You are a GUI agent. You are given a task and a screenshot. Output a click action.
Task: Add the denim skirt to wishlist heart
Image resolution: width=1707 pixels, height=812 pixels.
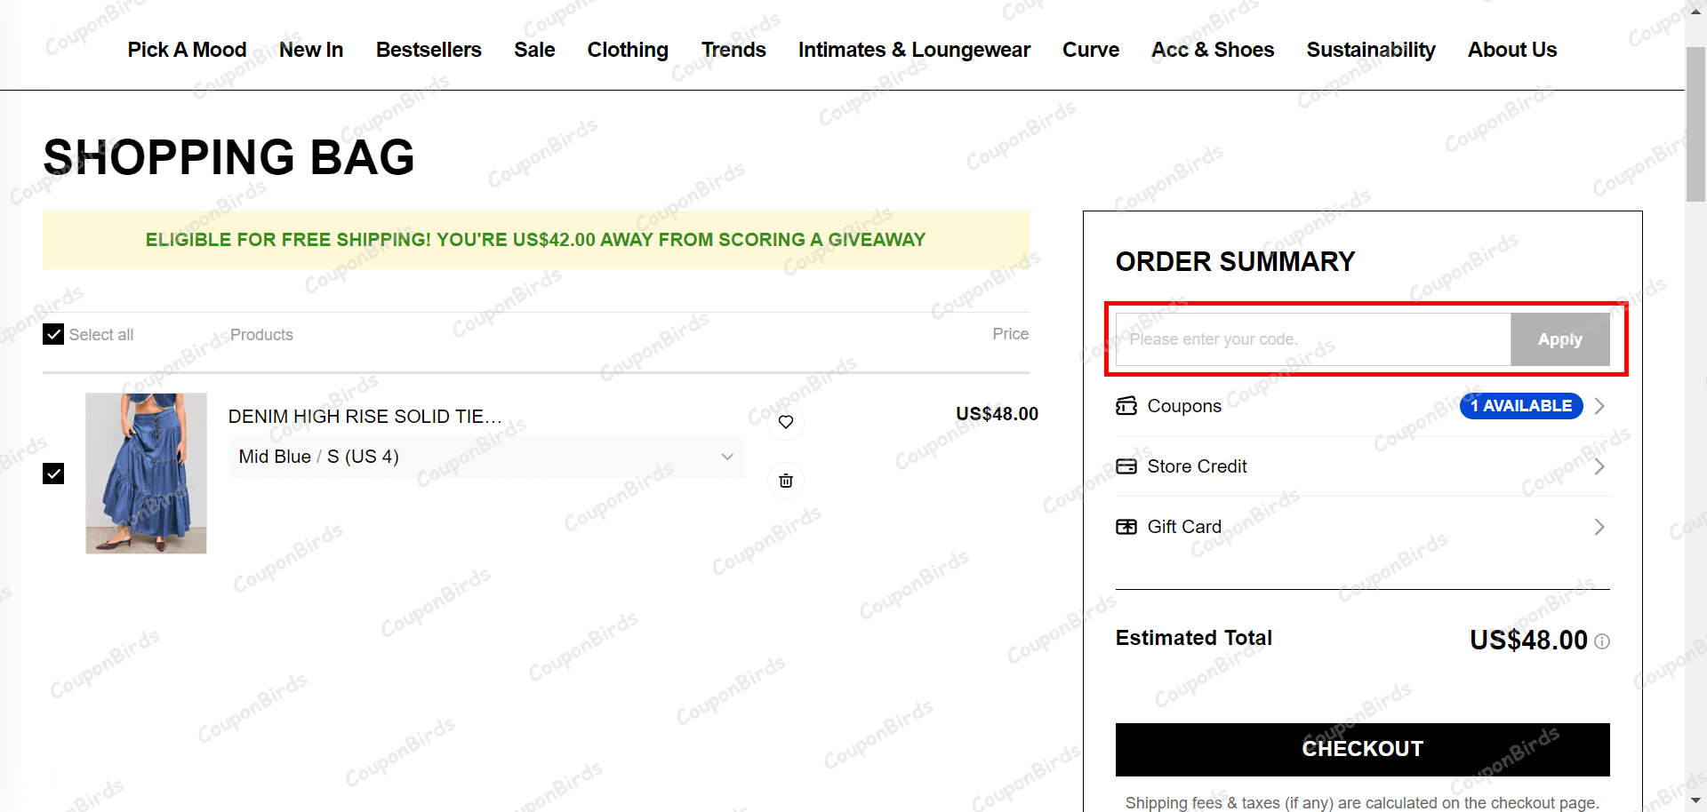pos(786,422)
